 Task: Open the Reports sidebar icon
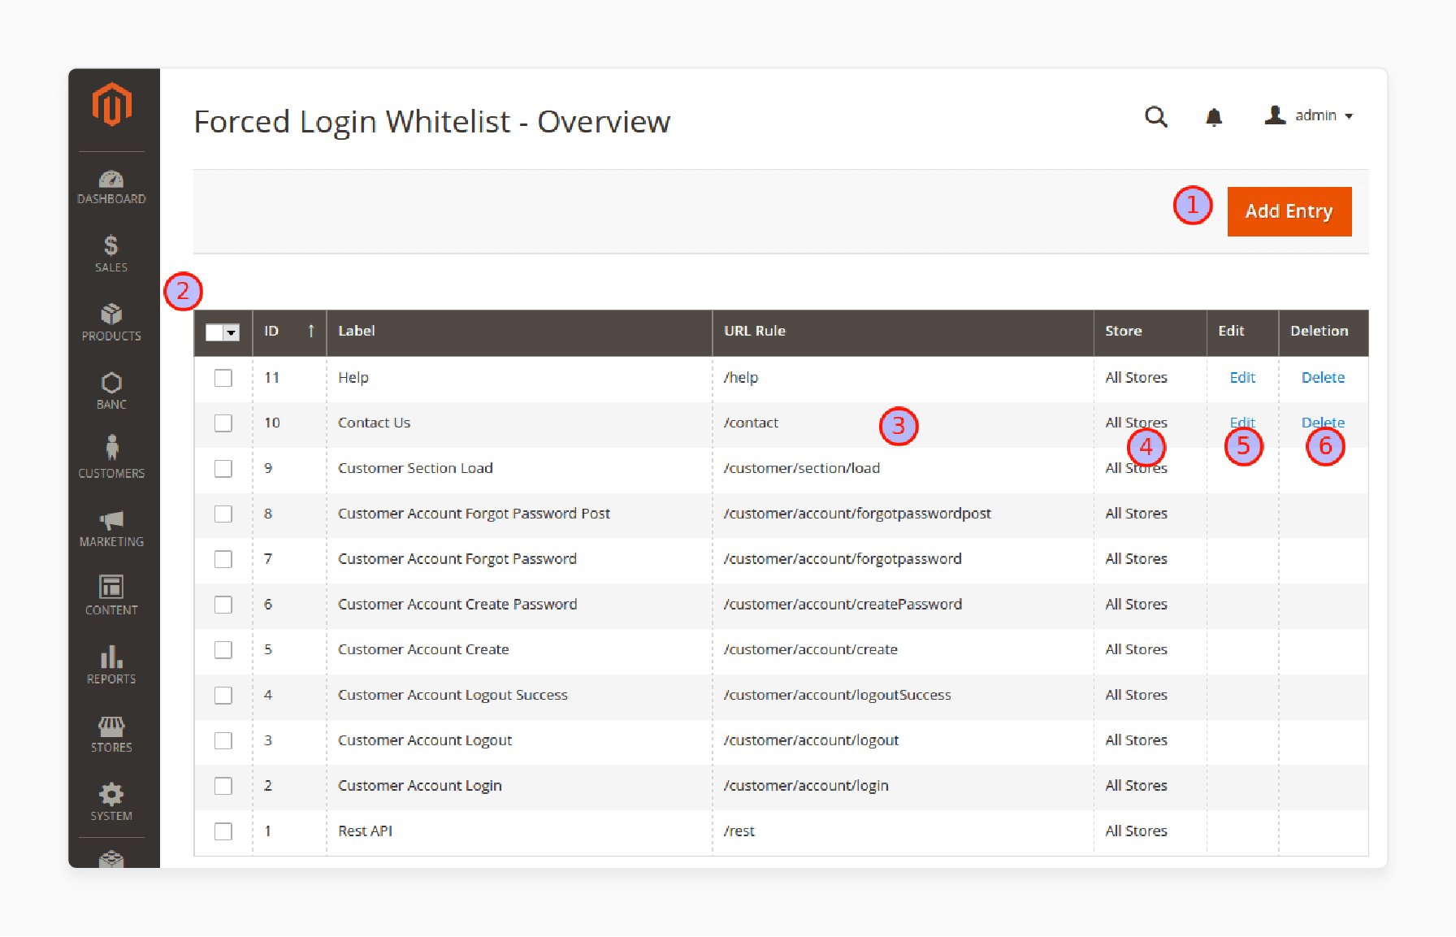tap(111, 657)
